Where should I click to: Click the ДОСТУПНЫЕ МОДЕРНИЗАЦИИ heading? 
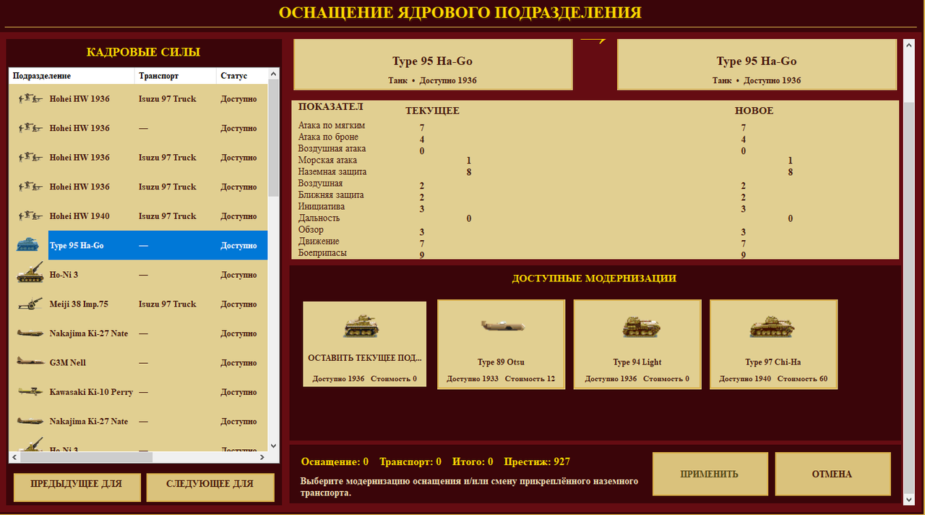[594, 278]
